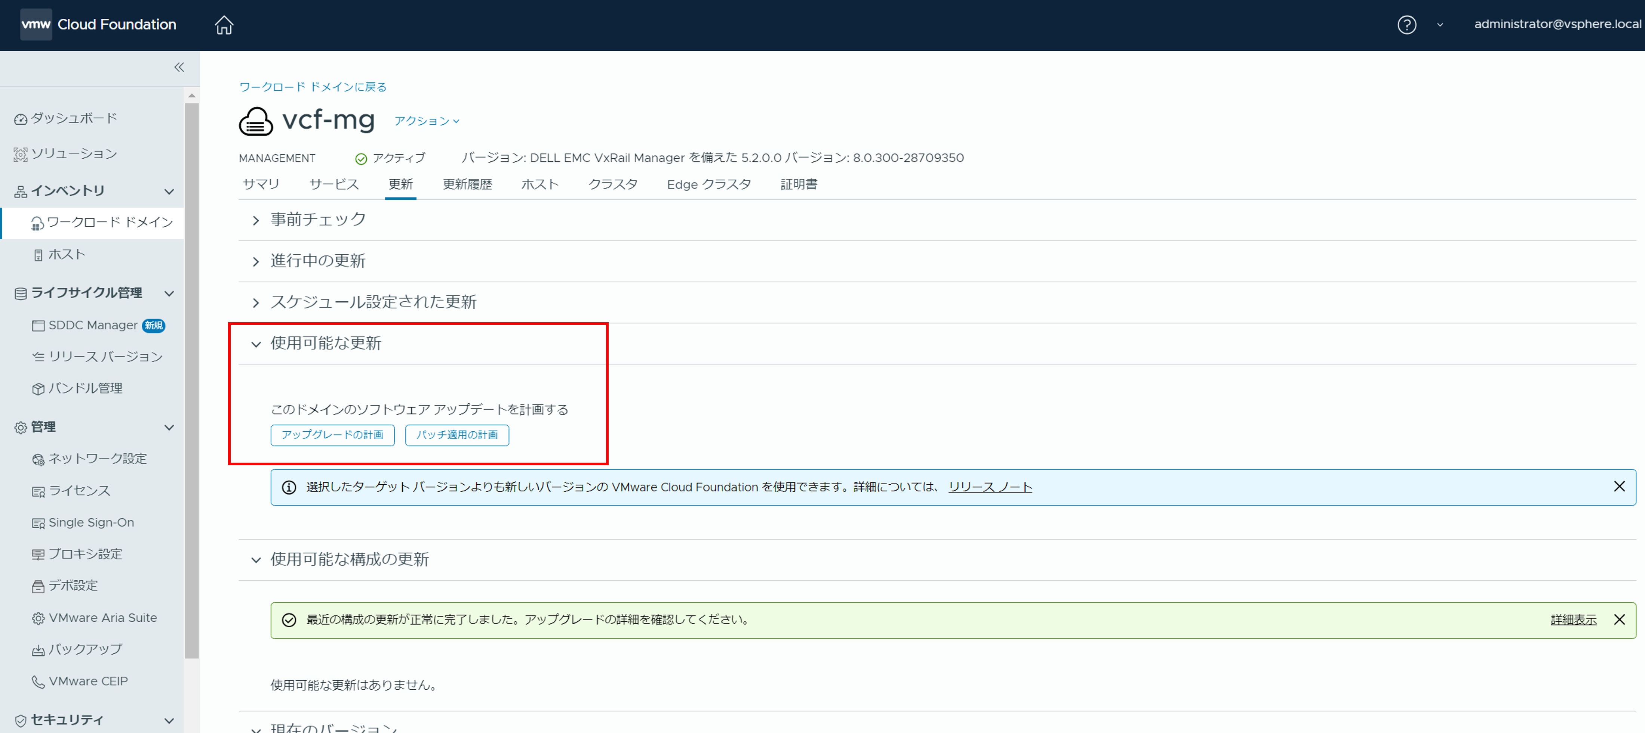Collapse the sidebar with double-chevron icon
The image size is (1645, 733).
[x=179, y=67]
